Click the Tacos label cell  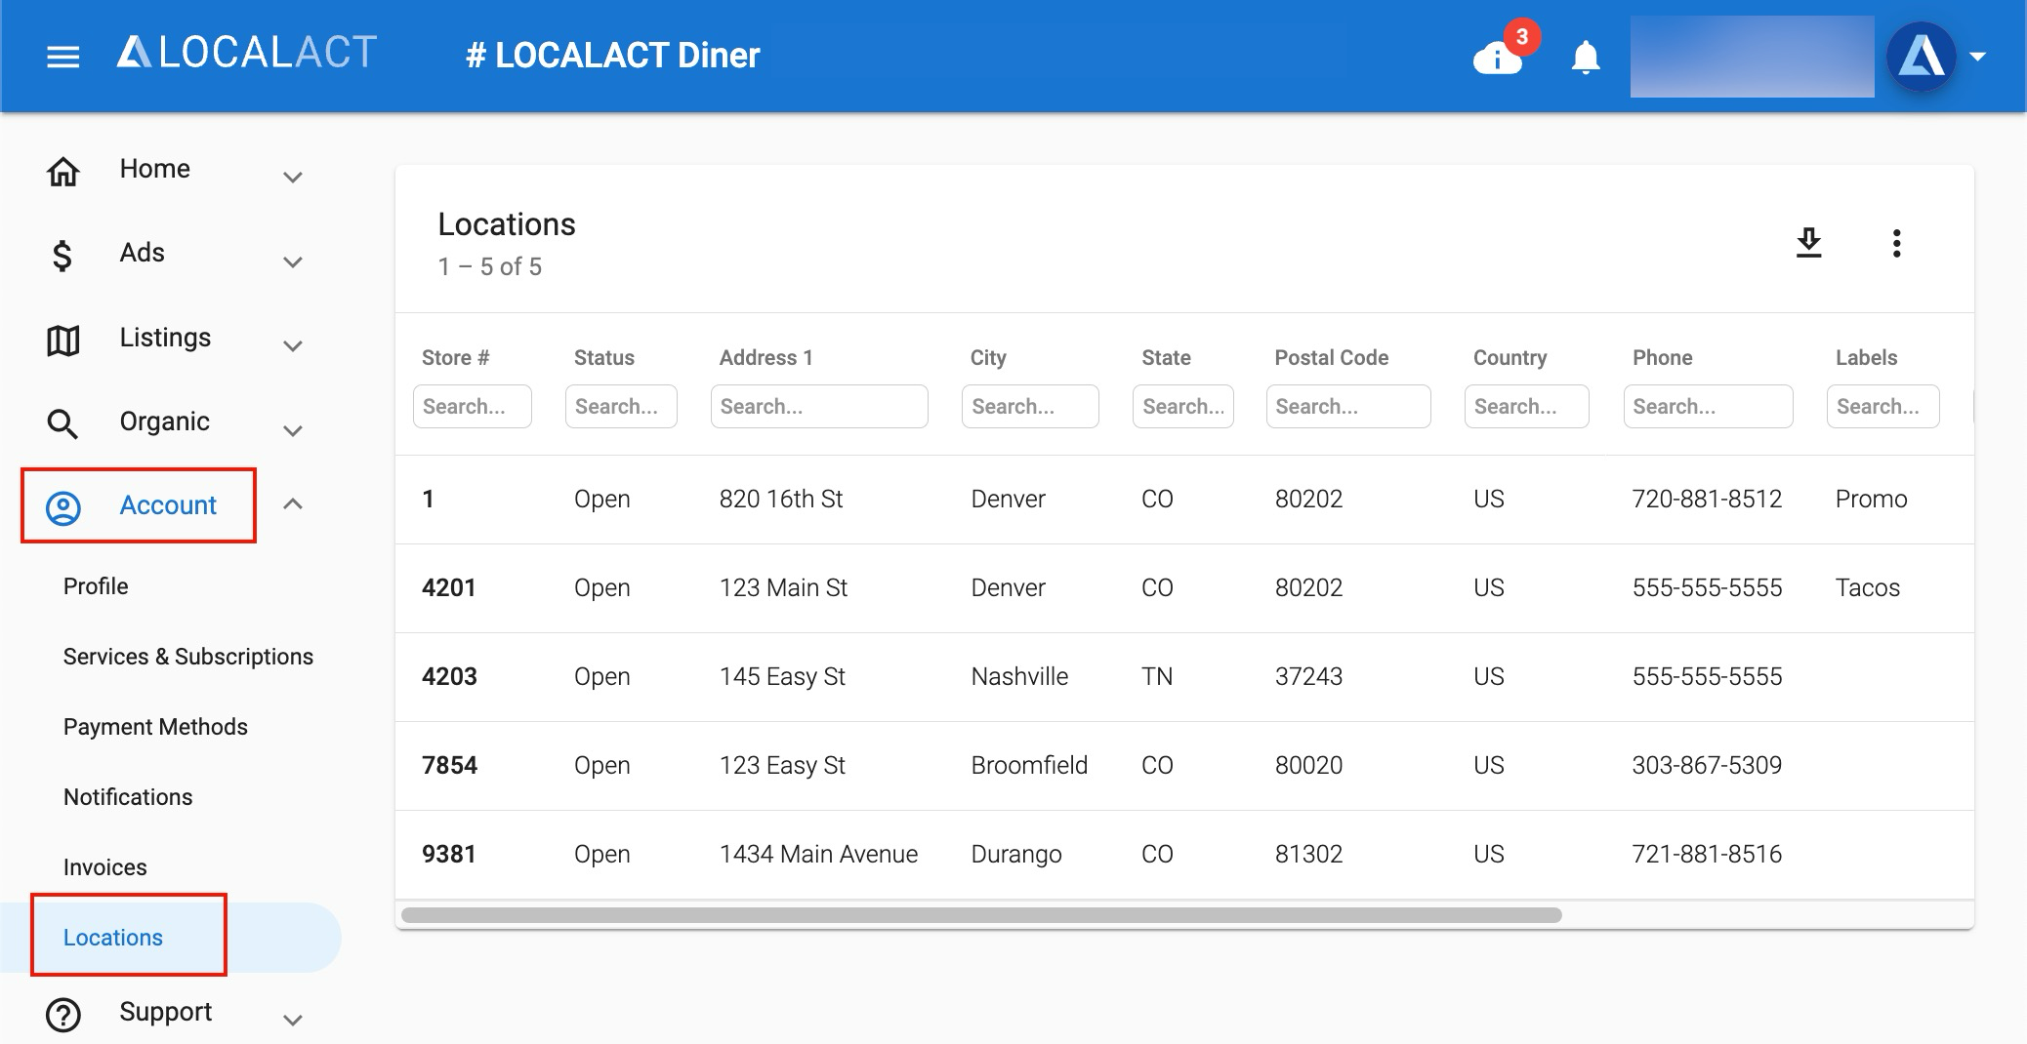[x=1868, y=588]
